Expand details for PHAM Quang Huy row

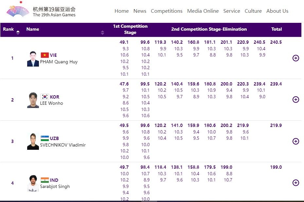295,58
